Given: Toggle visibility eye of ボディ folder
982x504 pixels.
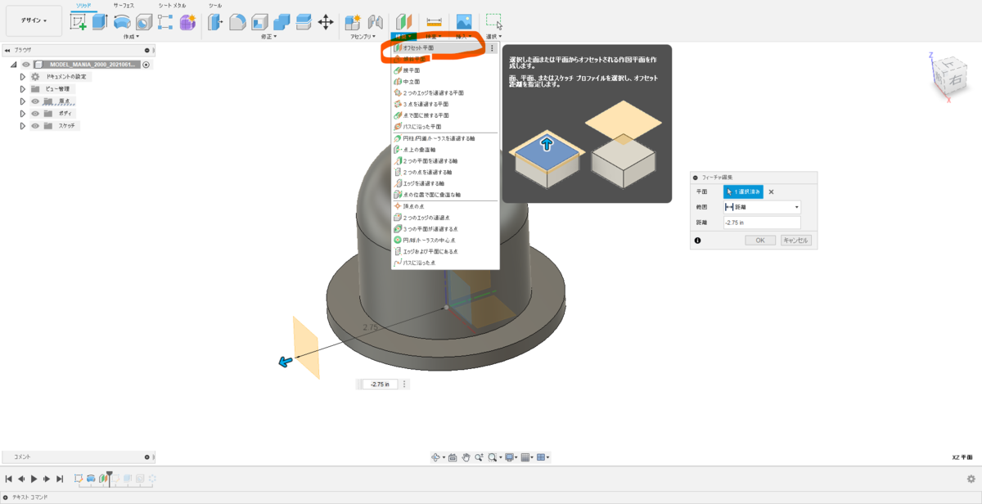Looking at the screenshot, I should [35, 114].
